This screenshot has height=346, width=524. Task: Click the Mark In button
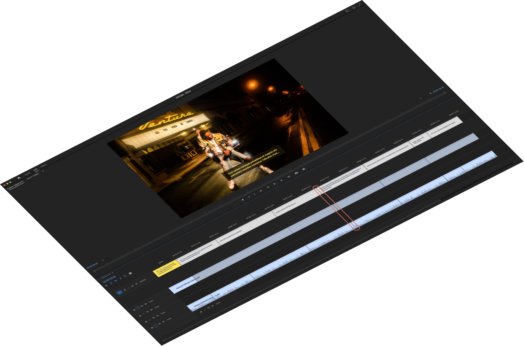point(249,197)
